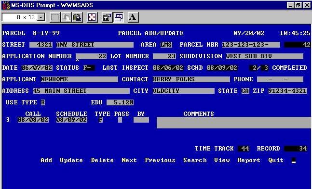Open the Properties toolbar icon
The width and height of the screenshot is (312, 189).
[x=107, y=17]
